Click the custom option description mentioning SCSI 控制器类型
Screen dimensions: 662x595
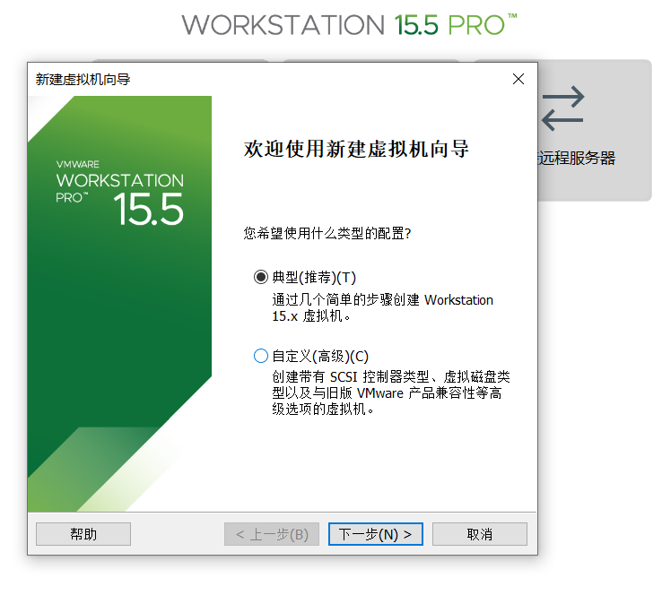[391, 392]
